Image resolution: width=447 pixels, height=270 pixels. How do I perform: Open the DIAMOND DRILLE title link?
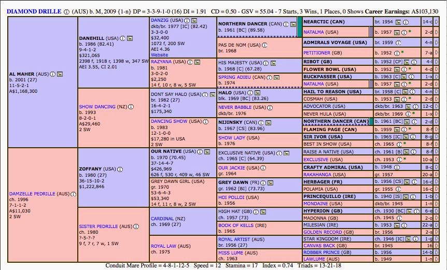click(34, 12)
